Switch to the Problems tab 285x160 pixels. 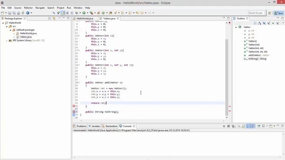(80, 126)
